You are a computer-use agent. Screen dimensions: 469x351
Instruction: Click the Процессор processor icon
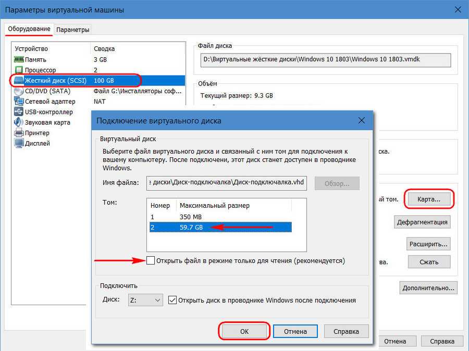[x=19, y=70]
